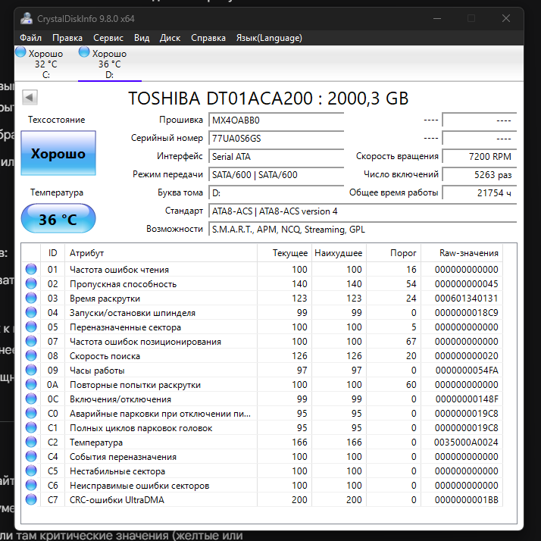Click status orb for Пропускная способность
Image resolution: width=541 pixels, height=541 pixels.
click(x=31, y=283)
